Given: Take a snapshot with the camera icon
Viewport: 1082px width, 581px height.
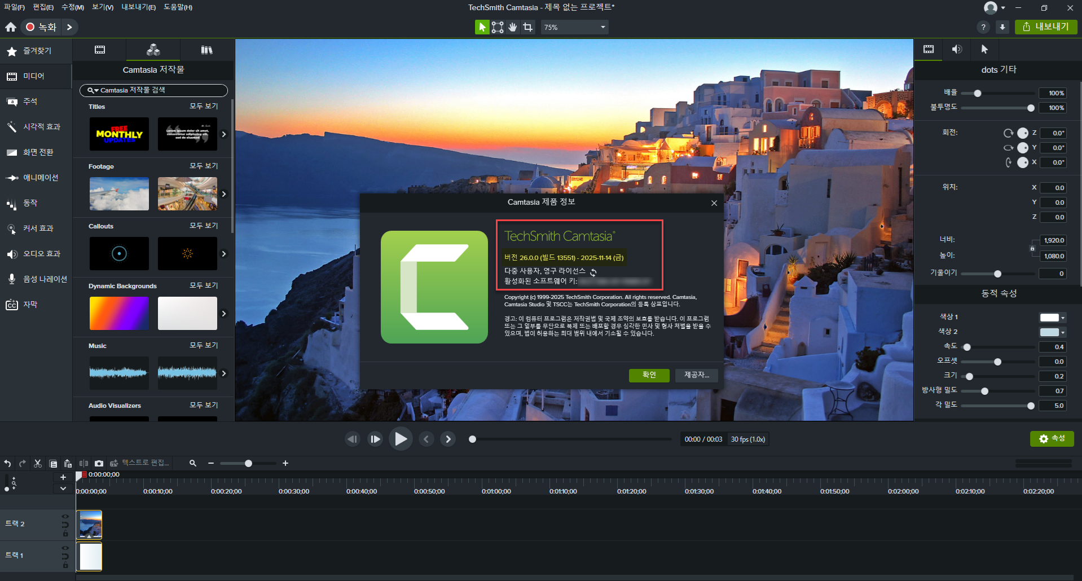Looking at the screenshot, I should [x=99, y=463].
